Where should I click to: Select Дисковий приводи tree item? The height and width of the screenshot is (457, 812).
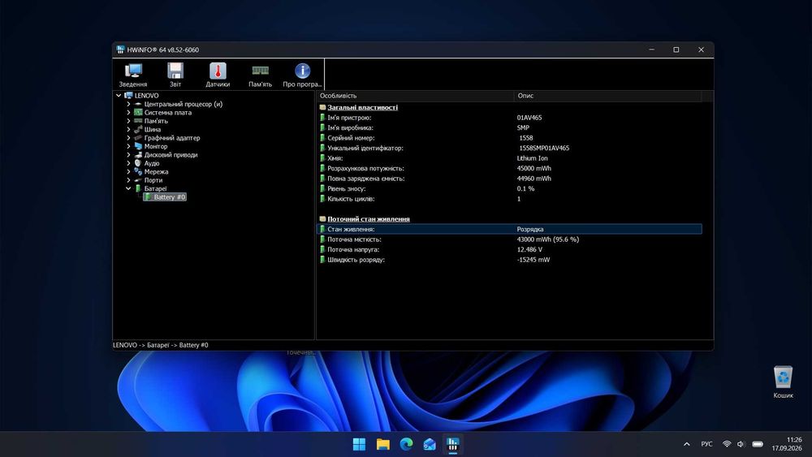(166, 155)
